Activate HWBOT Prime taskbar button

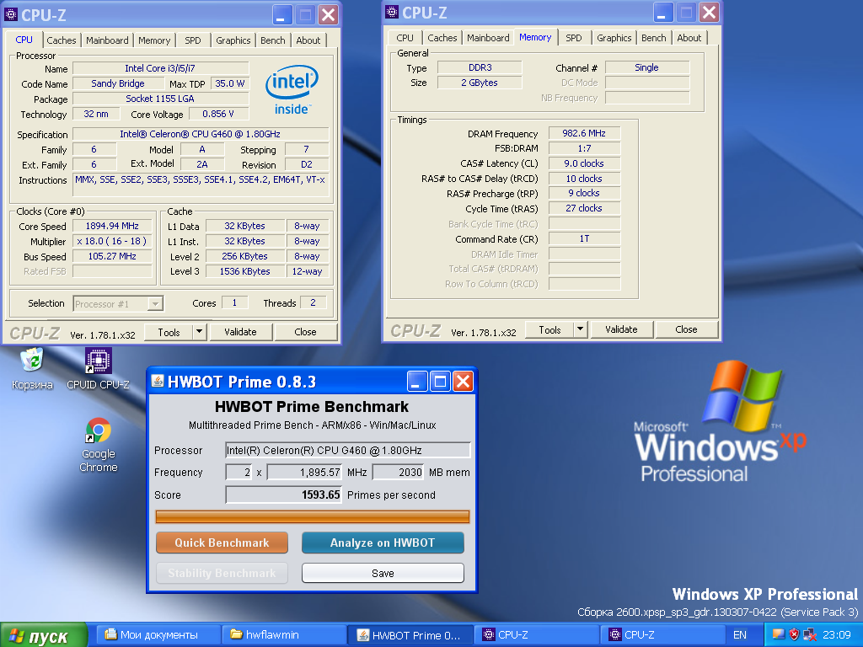(x=410, y=635)
